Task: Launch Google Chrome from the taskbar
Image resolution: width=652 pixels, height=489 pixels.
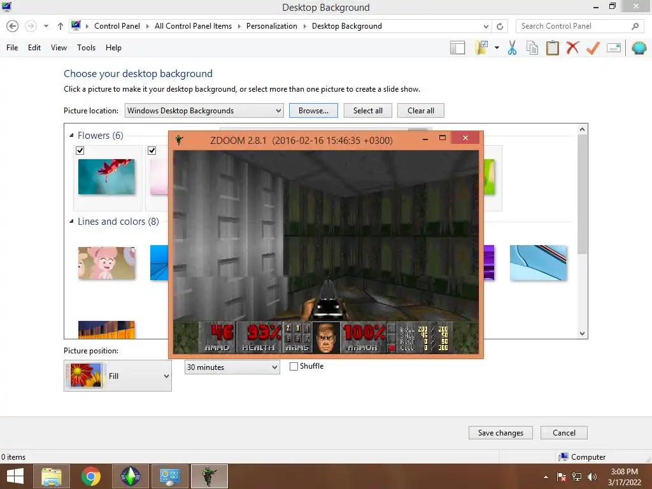Action: tap(91, 476)
